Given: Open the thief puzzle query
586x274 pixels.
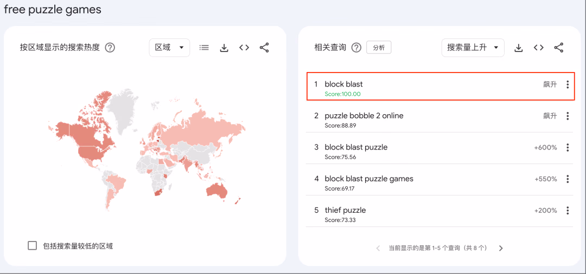Looking at the screenshot, I should pos(345,210).
